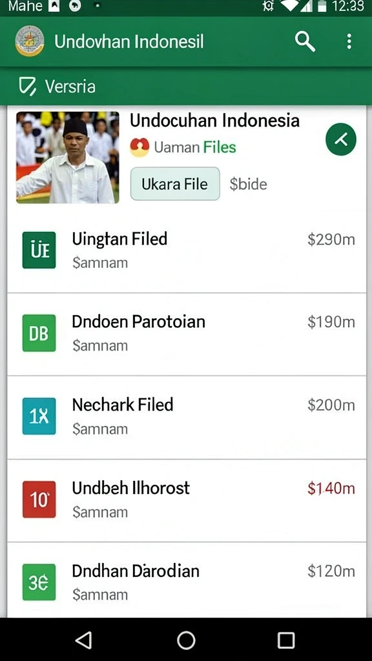Screen dimensions: 372x661
Task: Tap the Android back navigation button
Action: [83, 640]
